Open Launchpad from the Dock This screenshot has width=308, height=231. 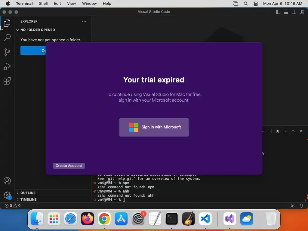(x=54, y=219)
